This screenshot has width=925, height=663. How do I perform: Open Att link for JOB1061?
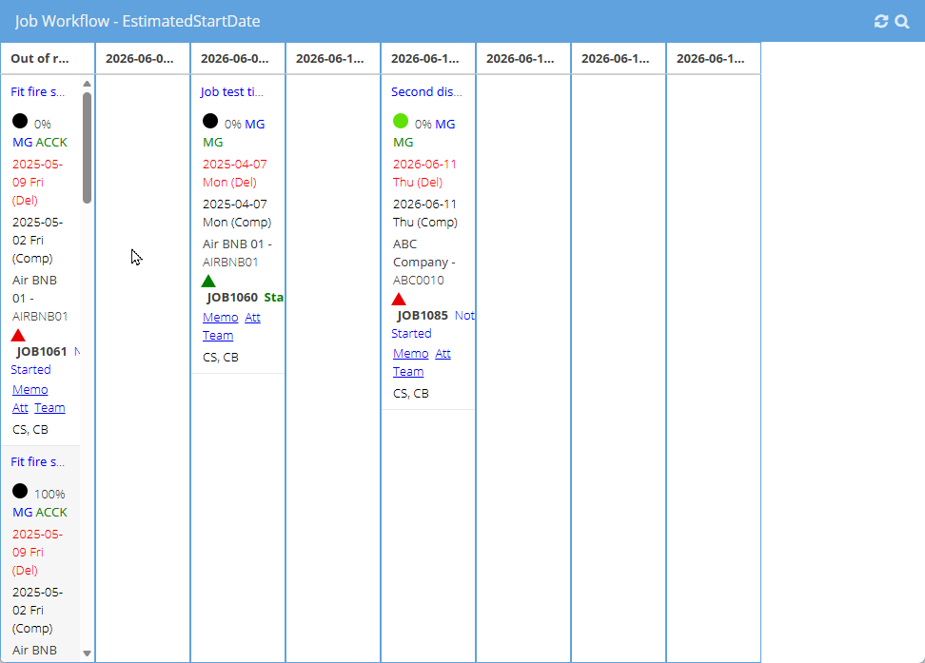tap(21, 408)
